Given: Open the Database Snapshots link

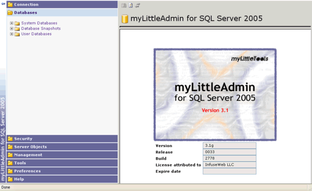Looking at the screenshot, I should (x=41, y=29).
